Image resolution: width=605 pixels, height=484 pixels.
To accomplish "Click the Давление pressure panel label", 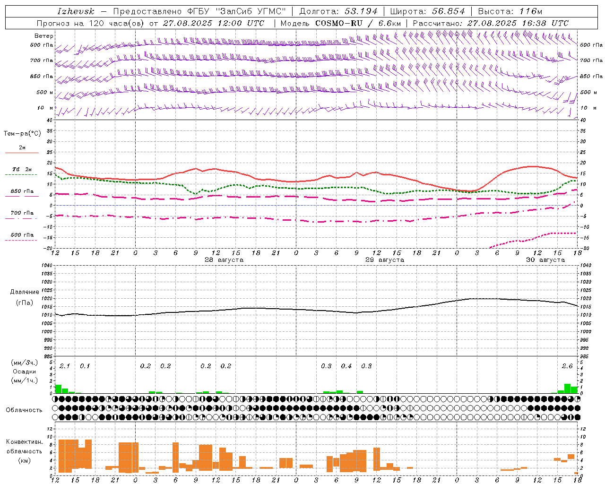I will click(x=25, y=292).
